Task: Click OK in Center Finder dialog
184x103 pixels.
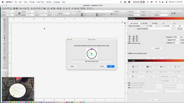Action: tap(111, 66)
